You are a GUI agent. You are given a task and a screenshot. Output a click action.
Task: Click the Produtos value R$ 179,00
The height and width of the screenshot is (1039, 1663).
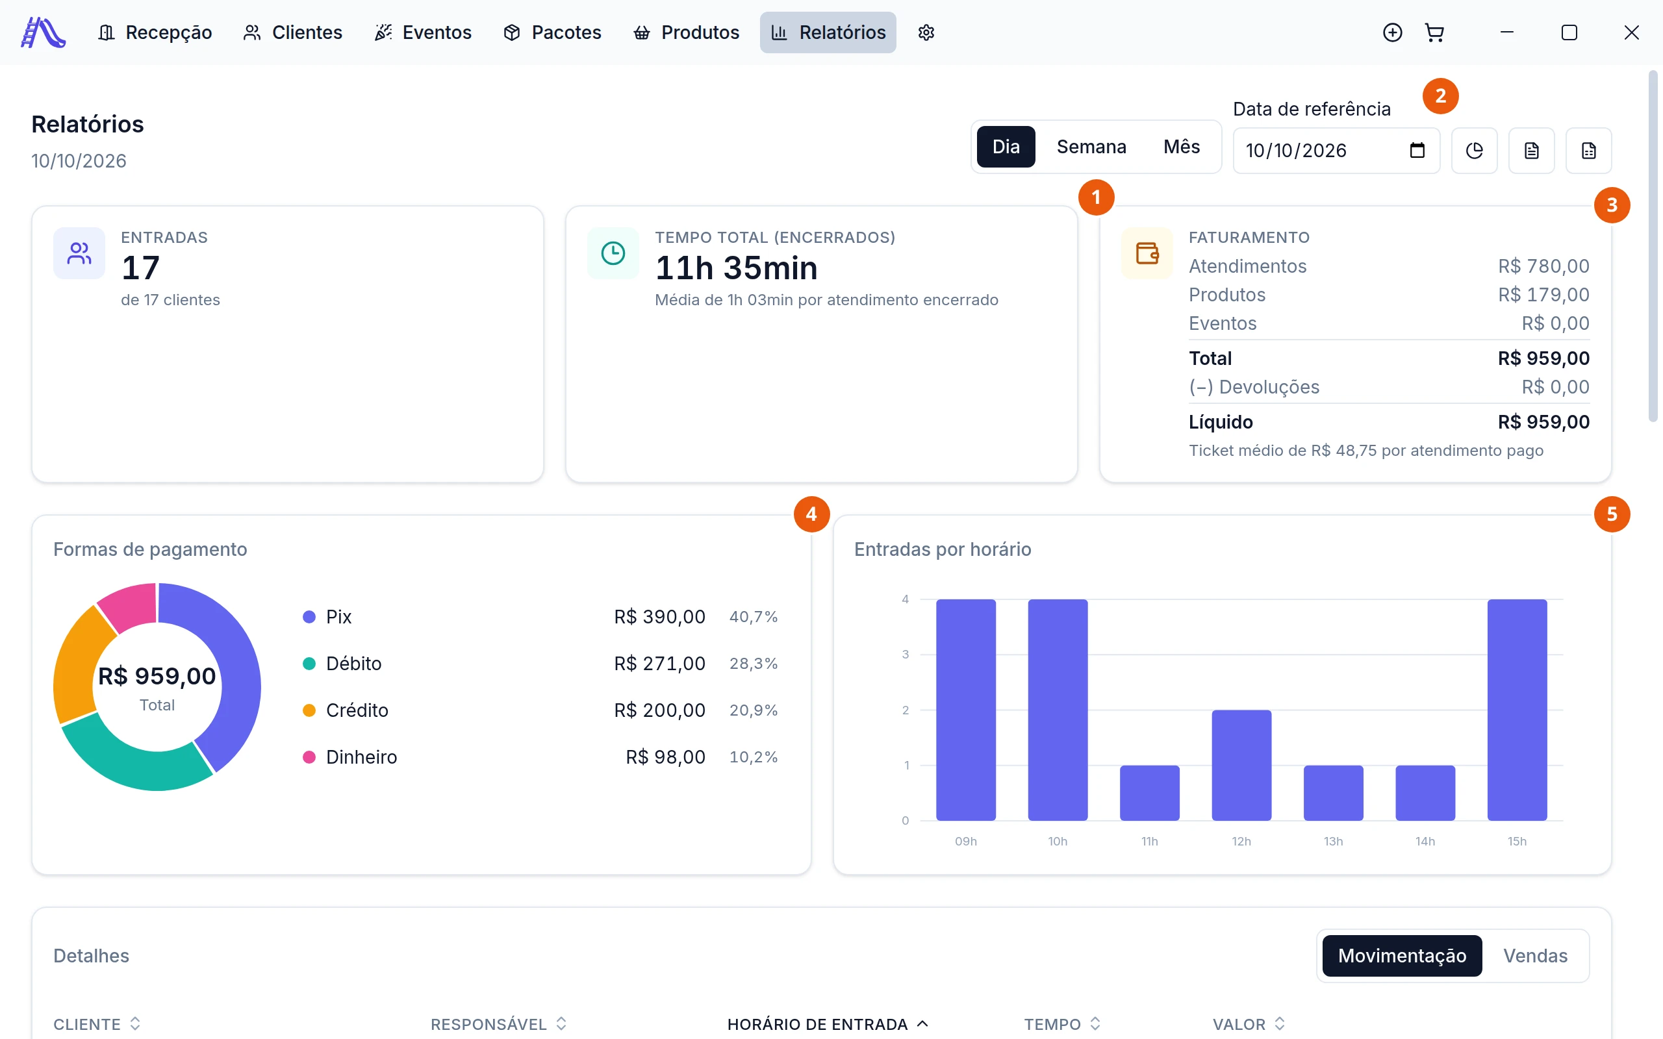[1543, 295]
